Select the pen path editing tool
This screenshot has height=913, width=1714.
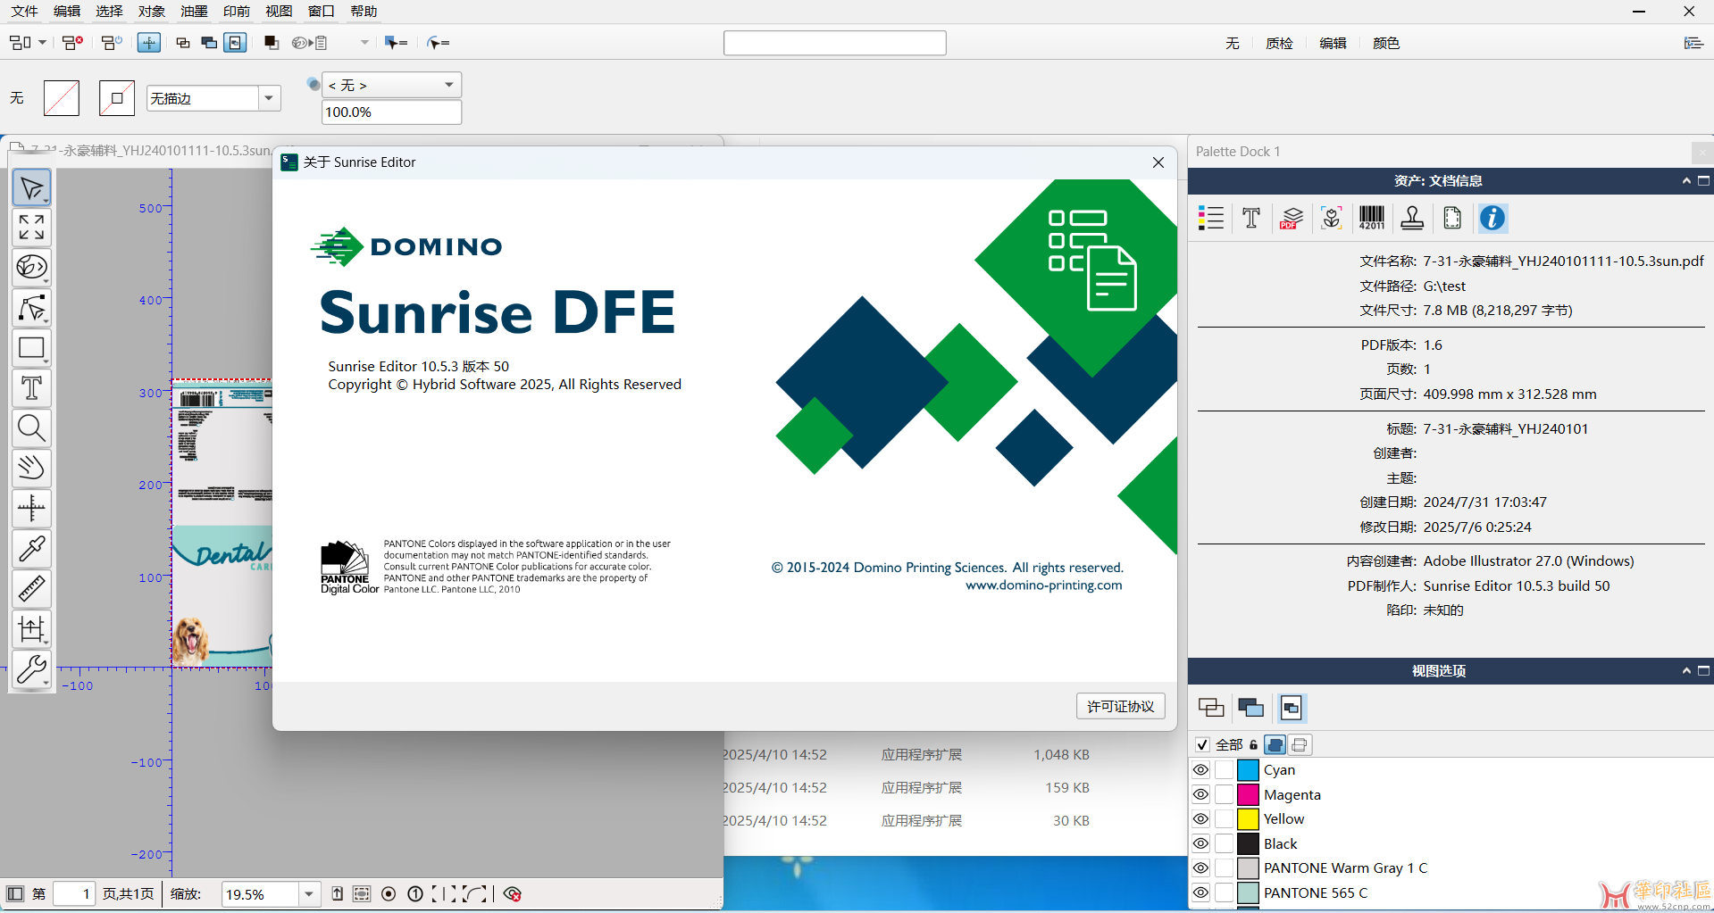tap(31, 308)
